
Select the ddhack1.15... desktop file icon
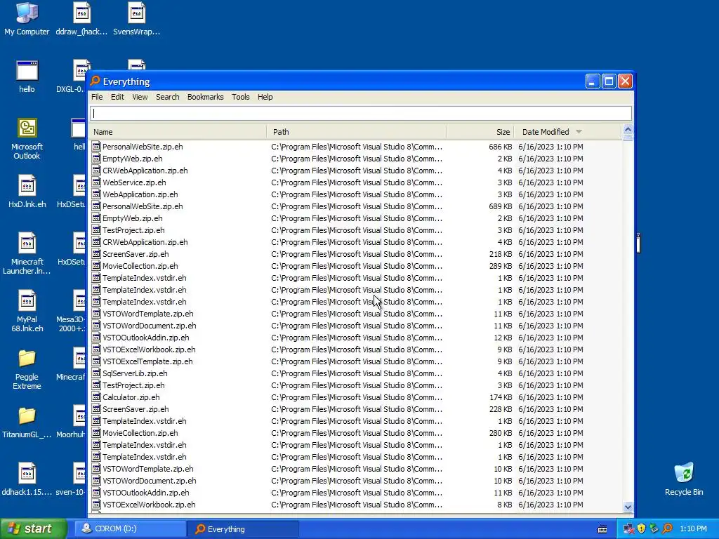point(27,480)
